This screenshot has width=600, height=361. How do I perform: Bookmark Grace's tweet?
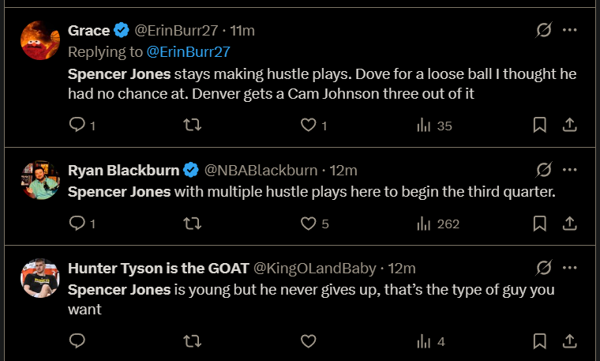pyautogui.click(x=540, y=125)
